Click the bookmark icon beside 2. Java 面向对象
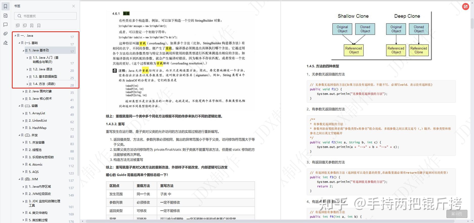Image resolution: width=474 pixels, height=223 pixels. (26, 91)
